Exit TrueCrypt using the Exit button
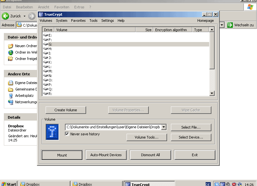The height and width of the screenshot is (186, 257). tap(195, 155)
